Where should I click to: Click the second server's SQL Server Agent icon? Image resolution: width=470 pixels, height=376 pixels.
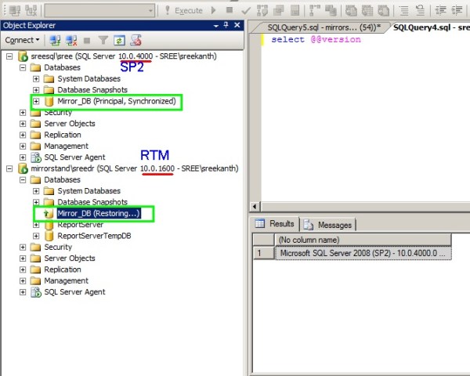(x=35, y=292)
